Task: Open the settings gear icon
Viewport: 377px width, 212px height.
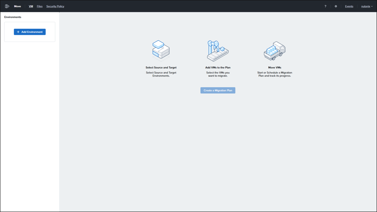Action: (x=336, y=6)
